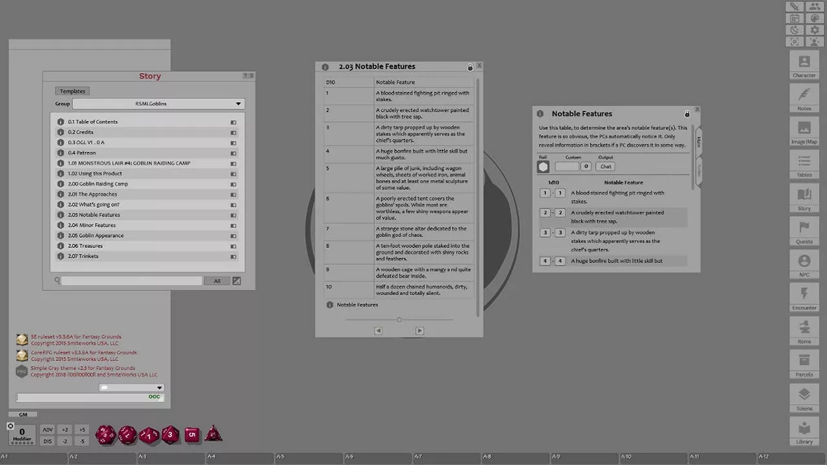
Task: Open the Story sidebar button
Action: (x=804, y=198)
